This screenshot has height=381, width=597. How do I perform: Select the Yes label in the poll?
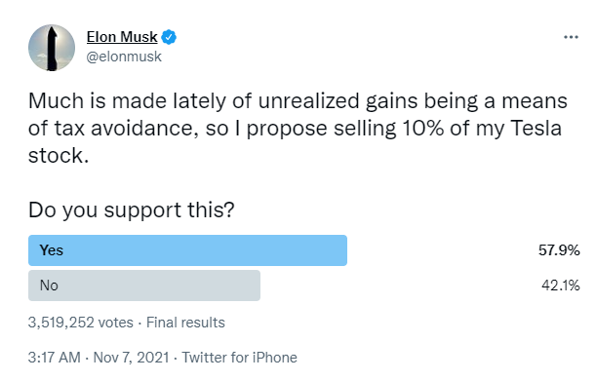[x=52, y=250]
